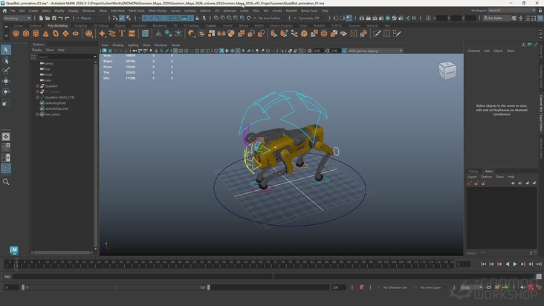This screenshot has width=544, height=306.
Task: Expand the feet_select set in Outliner
Action: 37,114
